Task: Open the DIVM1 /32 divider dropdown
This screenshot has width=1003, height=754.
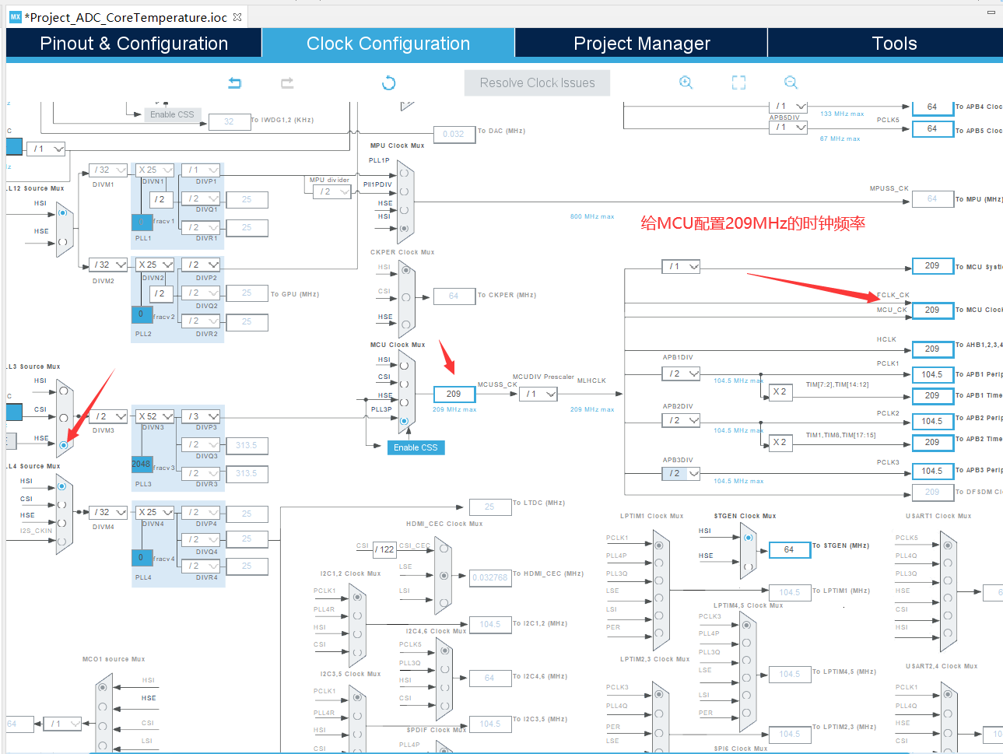Action: click(x=108, y=170)
